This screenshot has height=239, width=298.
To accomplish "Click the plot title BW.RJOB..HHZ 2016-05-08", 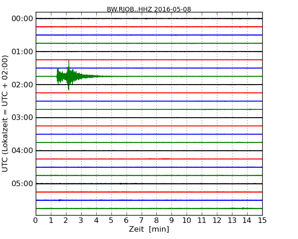I will click(x=149, y=9).
